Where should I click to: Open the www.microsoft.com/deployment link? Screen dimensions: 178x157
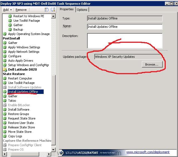148,152
